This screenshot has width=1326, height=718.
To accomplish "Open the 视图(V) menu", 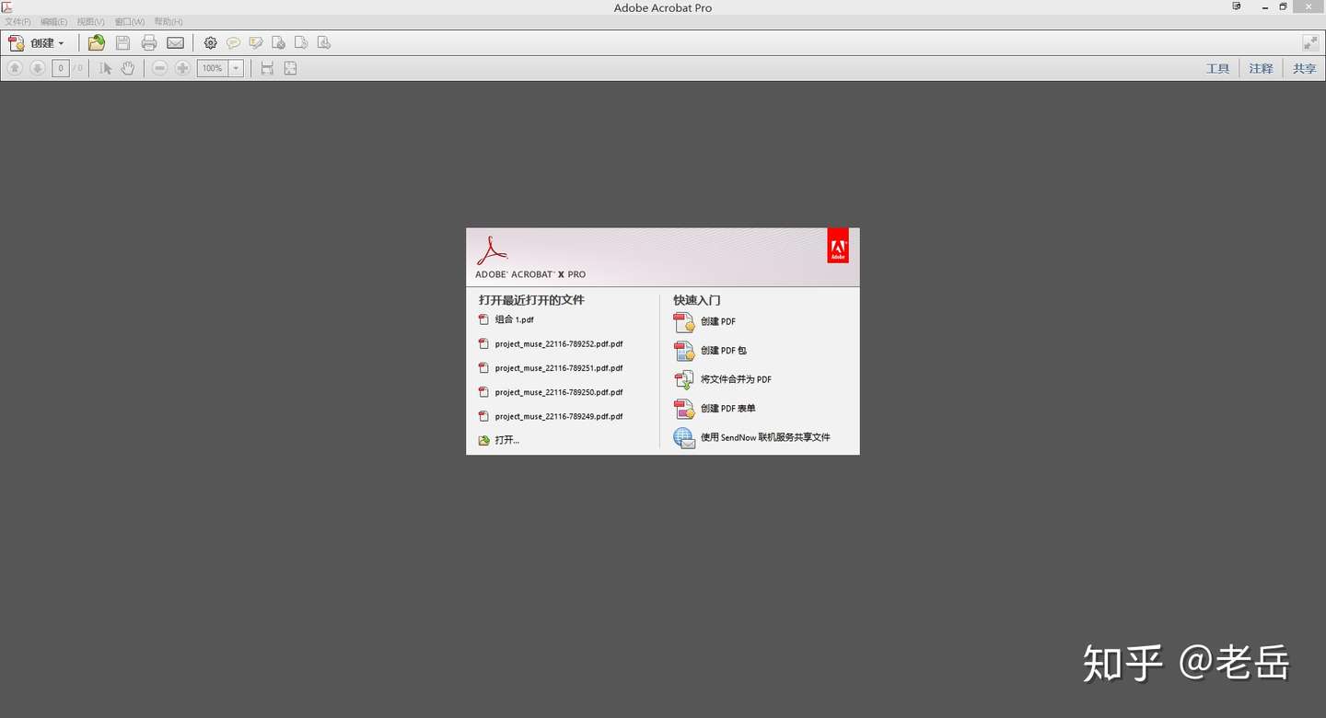I will (x=90, y=21).
